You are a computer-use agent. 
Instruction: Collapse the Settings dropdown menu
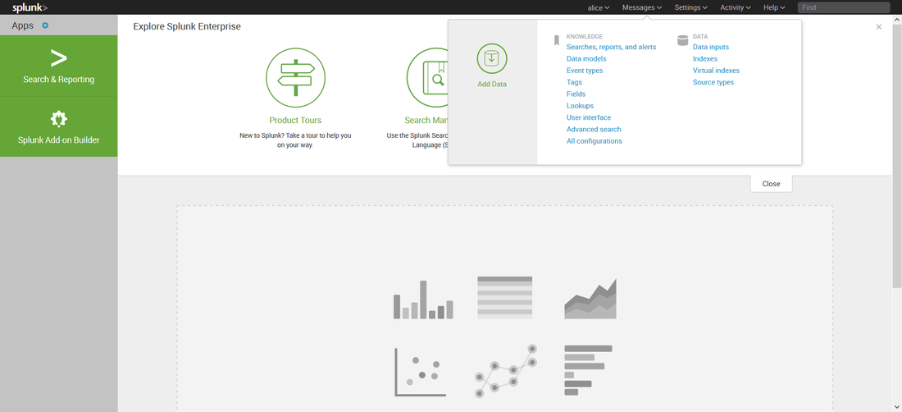coord(691,7)
